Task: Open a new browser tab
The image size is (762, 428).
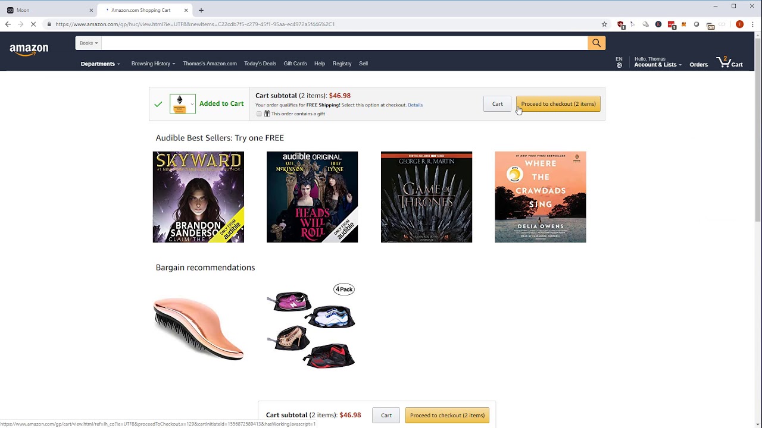Action: tap(201, 10)
